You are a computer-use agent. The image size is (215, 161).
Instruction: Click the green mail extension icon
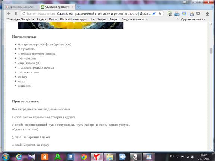(170, 14)
